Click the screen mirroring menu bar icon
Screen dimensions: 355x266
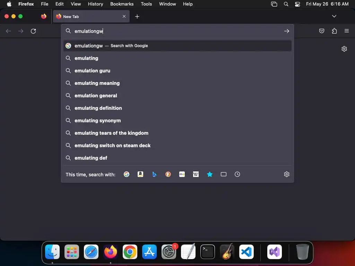click(x=274, y=4)
